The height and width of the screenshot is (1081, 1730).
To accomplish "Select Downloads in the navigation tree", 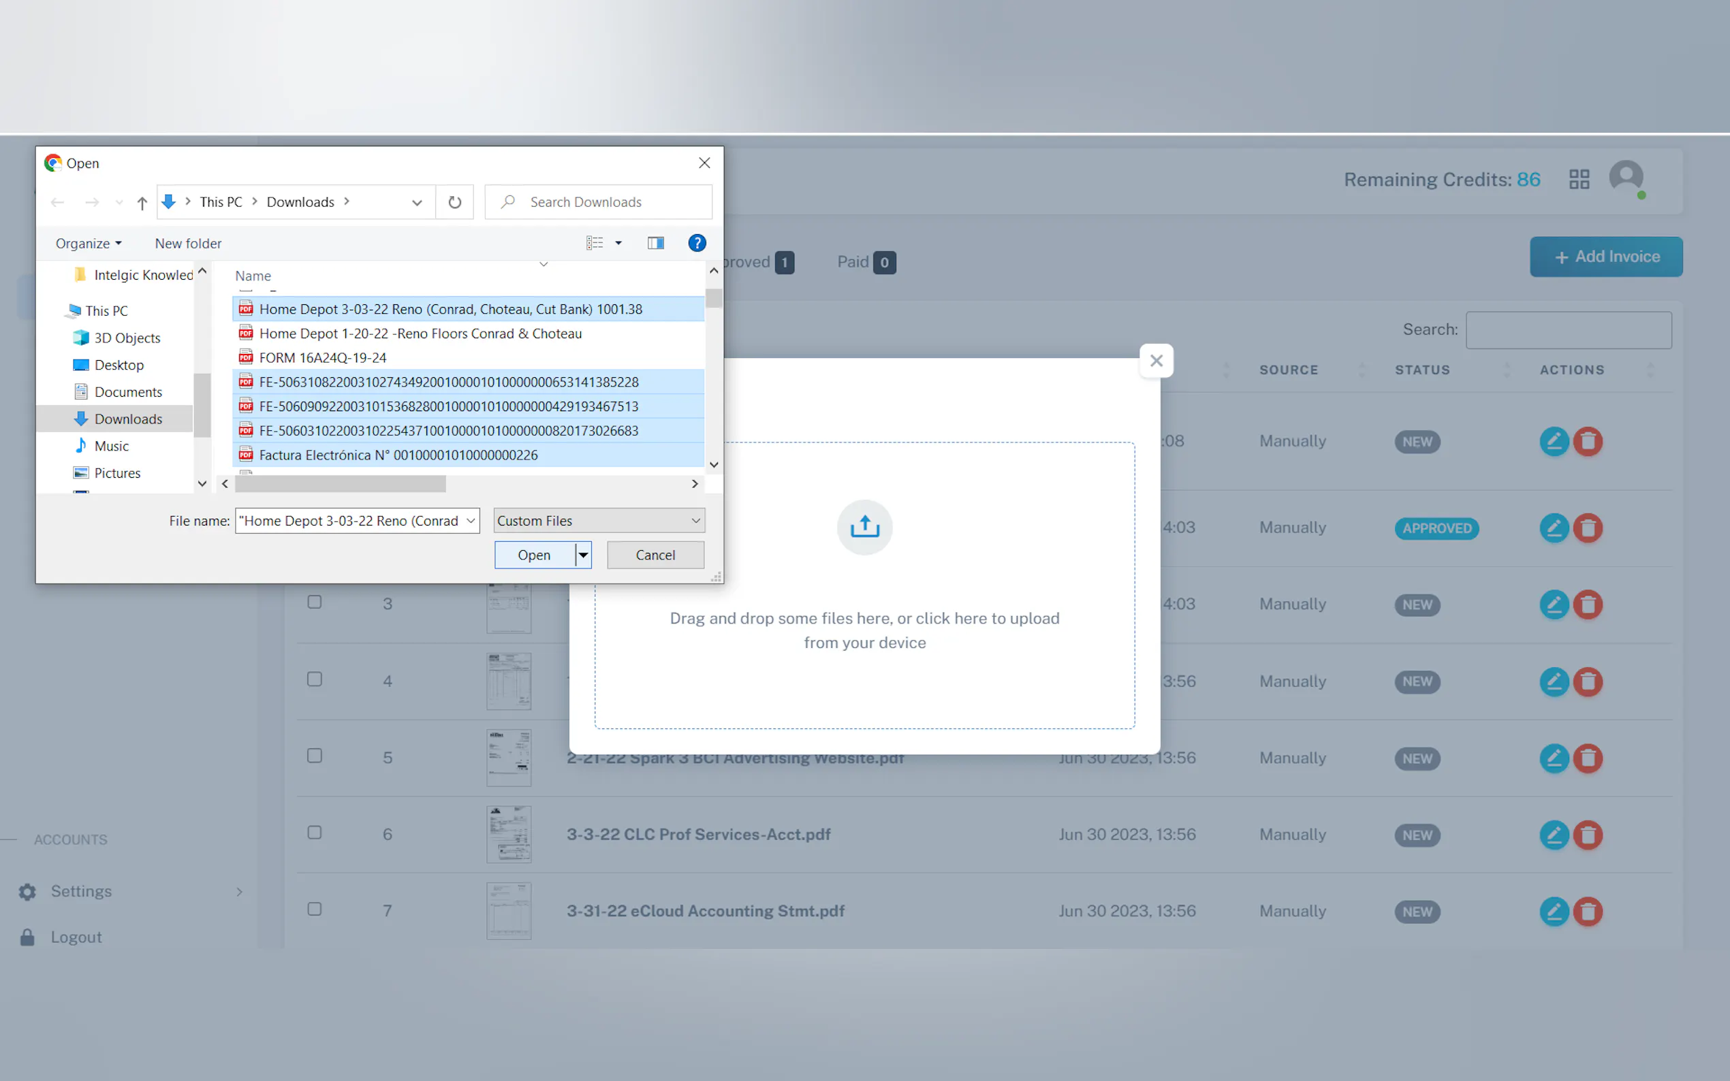I will 128,419.
